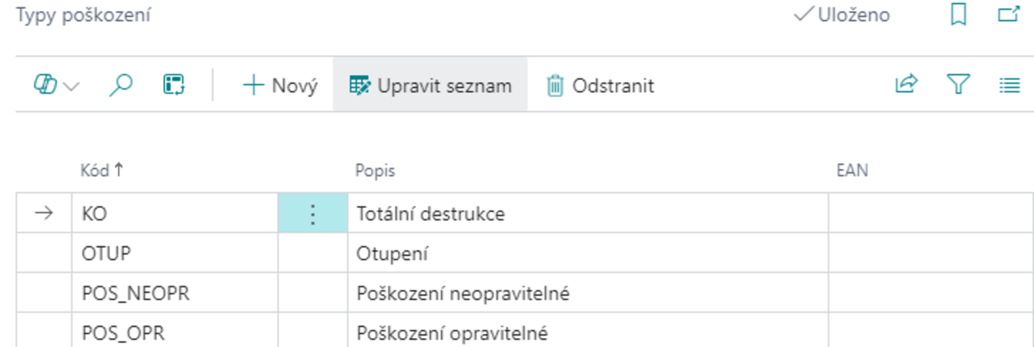Toggle Upravit seznam edit mode
The image size is (1034, 347).
click(431, 85)
